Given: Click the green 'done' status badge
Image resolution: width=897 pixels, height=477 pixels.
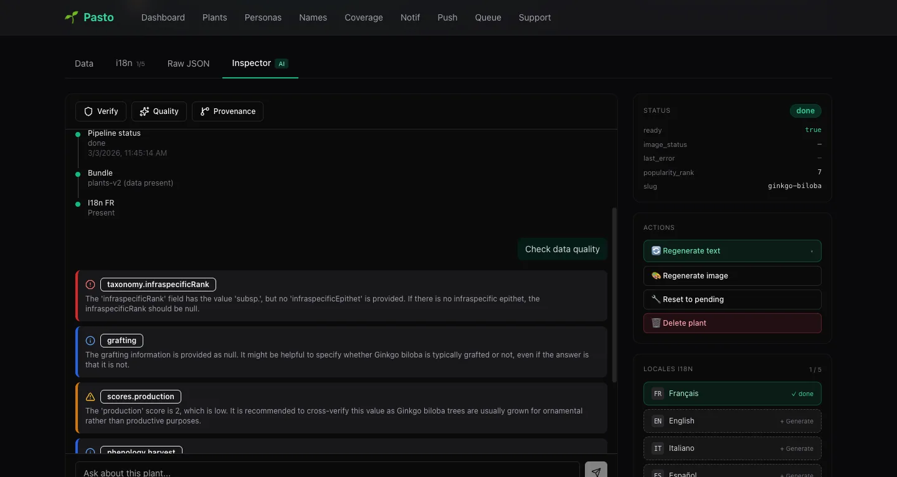Looking at the screenshot, I should point(805,111).
